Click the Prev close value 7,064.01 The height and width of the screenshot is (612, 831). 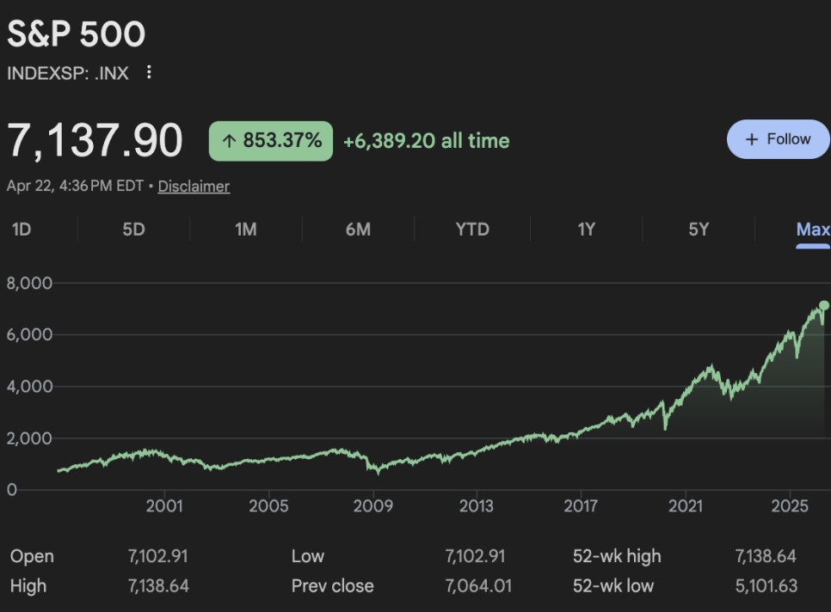[x=477, y=586]
